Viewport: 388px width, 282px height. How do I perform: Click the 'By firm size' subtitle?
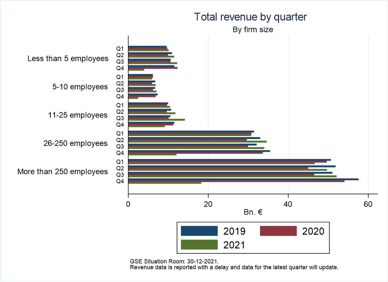[x=253, y=30]
